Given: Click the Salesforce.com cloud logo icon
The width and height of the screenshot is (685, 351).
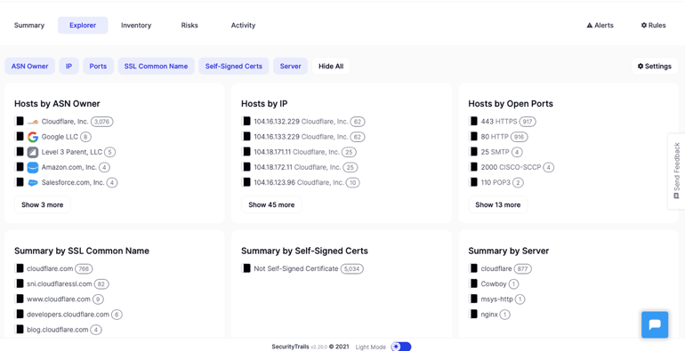Looking at the screenshot, I should pos(33,182).
